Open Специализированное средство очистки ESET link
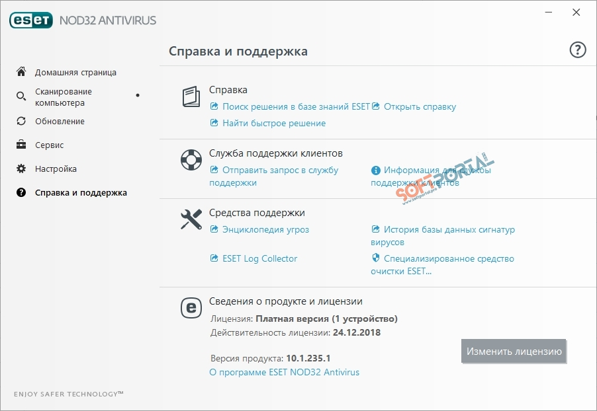This screenshot has height=411, width=597. tap(442, 264)
